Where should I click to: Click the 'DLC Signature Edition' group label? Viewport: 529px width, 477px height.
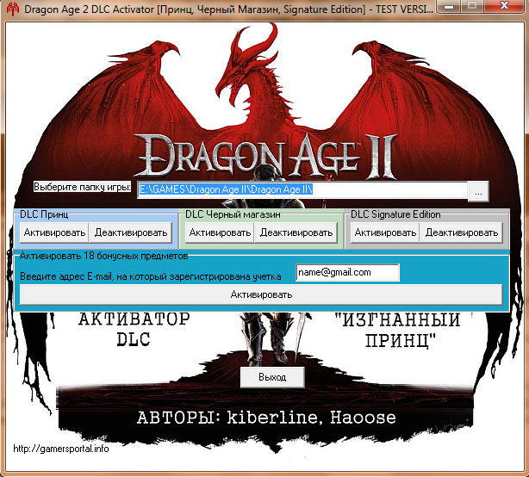click(395, 214)
